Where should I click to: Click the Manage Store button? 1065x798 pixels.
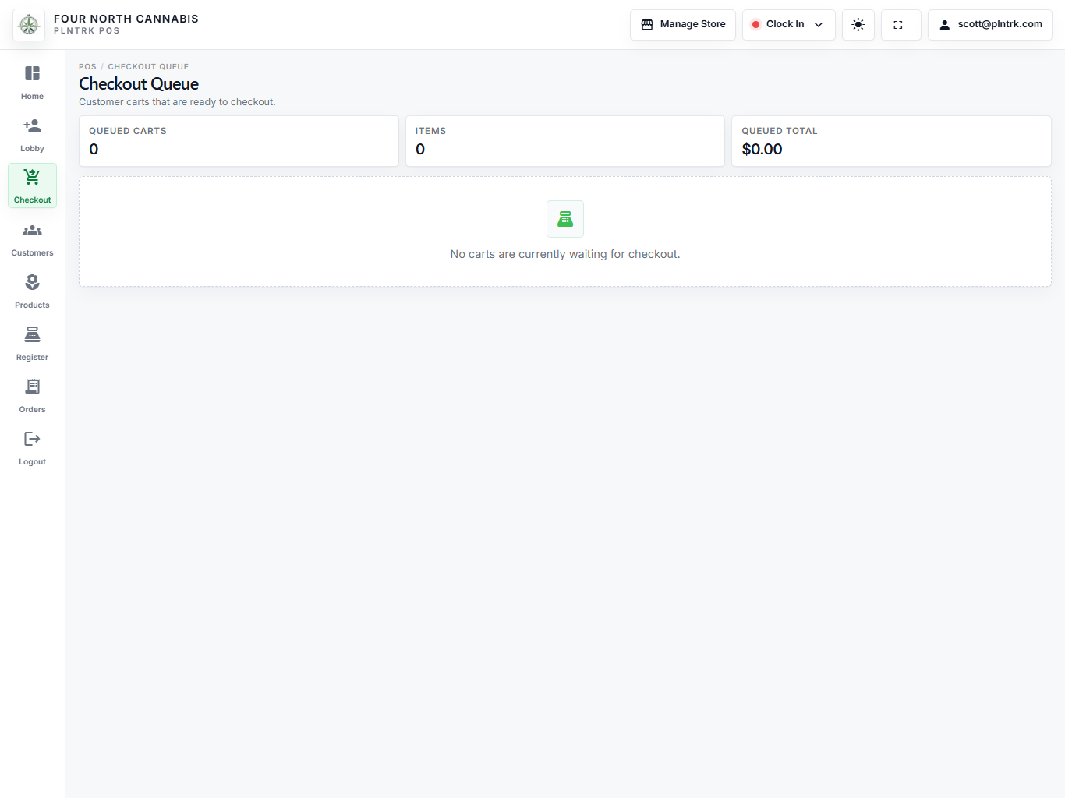(683, 25)
